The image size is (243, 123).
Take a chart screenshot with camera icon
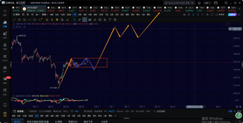[189, 15]
